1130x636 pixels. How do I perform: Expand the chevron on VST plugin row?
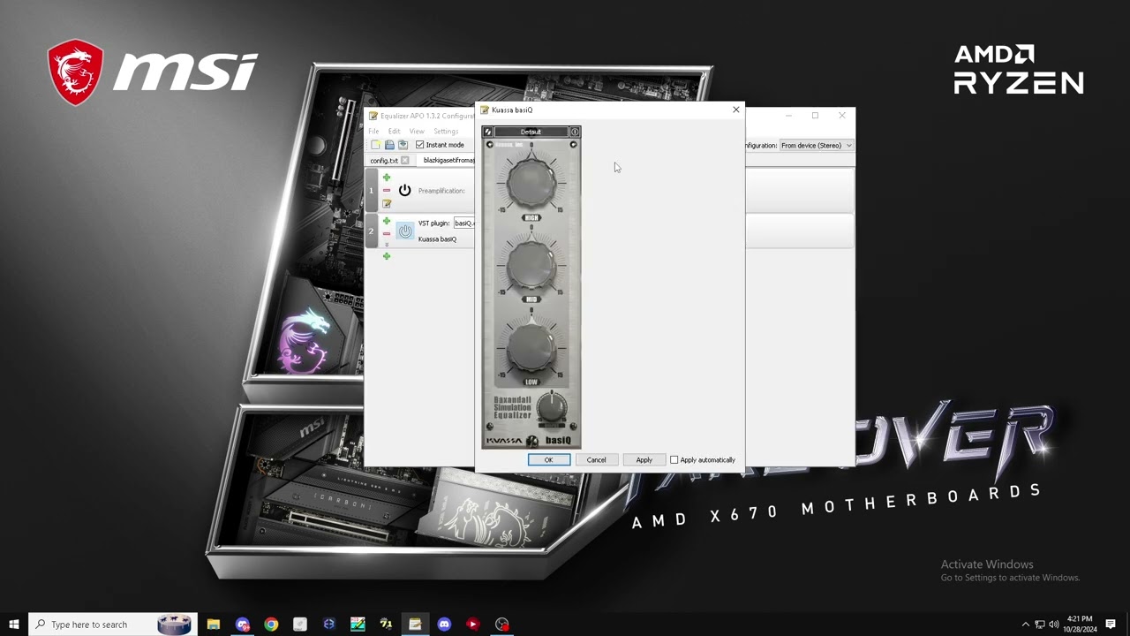(x=386, y=244)
